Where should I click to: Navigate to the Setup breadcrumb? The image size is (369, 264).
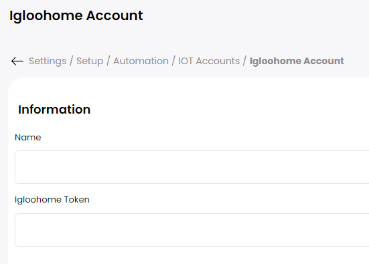[90, 61]
